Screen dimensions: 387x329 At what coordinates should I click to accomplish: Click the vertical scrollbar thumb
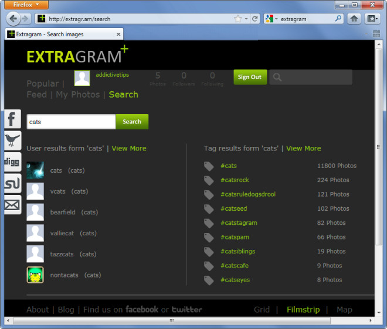(379, 147)
